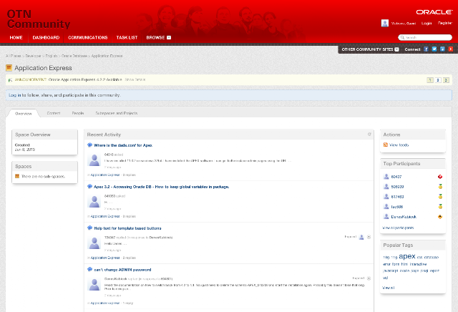The width and height of the screenshot is (458, 312).
Task: Open the LinkedIn connect icon
Action: (442, 49)
